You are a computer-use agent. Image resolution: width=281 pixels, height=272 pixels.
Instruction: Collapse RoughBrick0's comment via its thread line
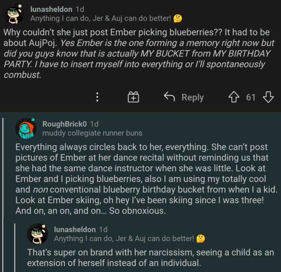(3, 192)
